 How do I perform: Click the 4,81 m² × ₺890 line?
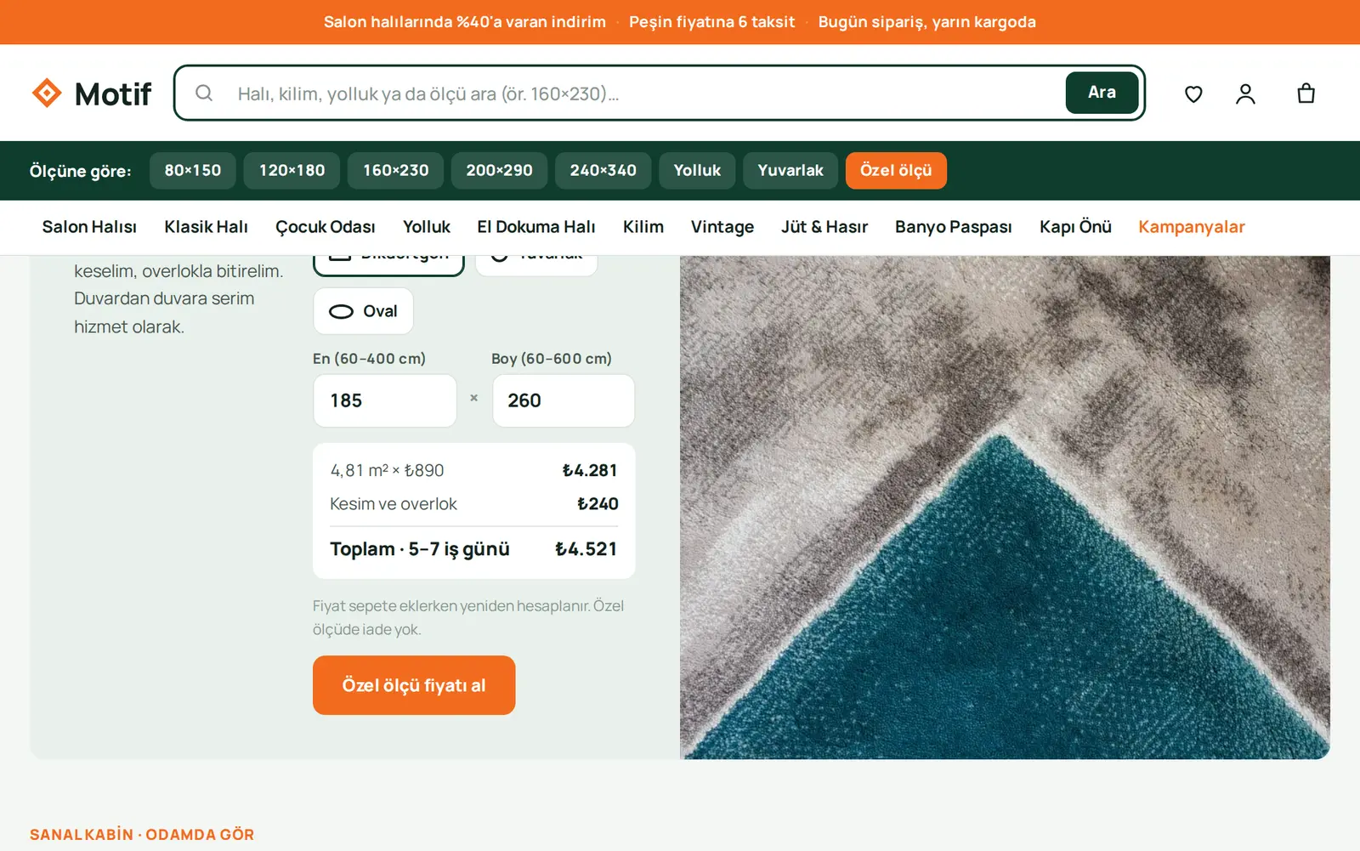pos(474,470)
